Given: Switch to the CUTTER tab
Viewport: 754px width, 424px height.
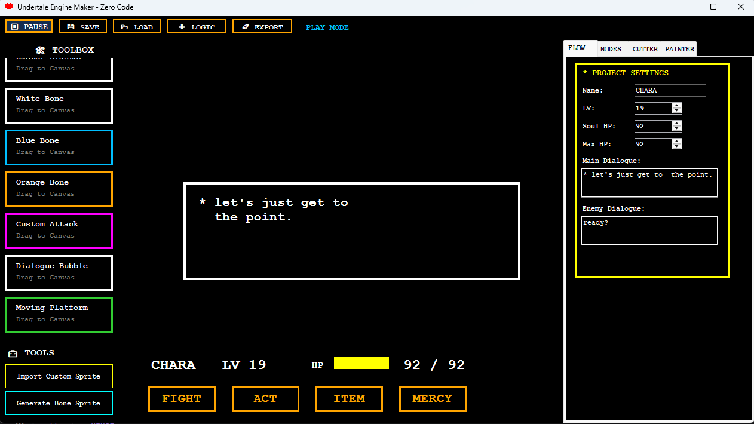Looking at the screenshot, I should (x=645, y=50).
